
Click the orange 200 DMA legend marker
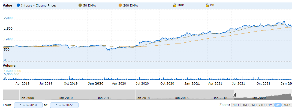click(x=121, y=5)
